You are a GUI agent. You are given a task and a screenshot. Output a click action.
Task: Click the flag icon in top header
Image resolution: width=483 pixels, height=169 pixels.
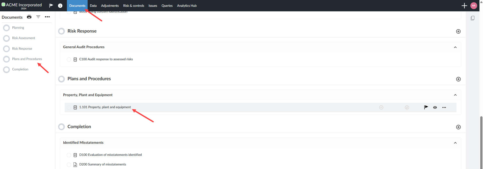click(x=51, y=6)
